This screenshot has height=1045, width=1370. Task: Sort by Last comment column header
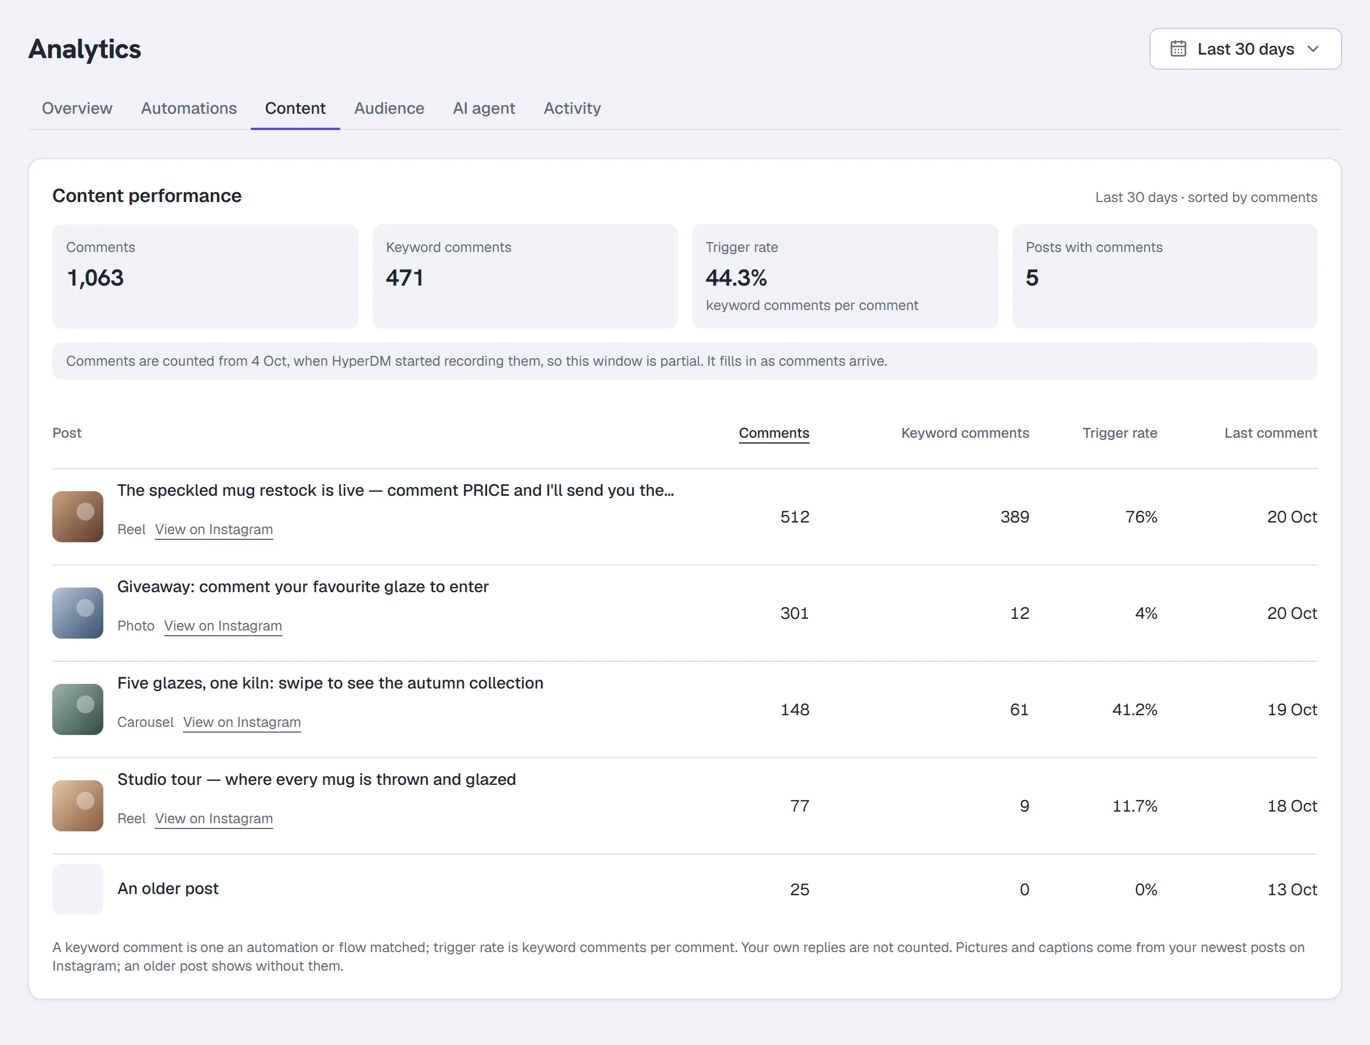tap(1271, 433)
